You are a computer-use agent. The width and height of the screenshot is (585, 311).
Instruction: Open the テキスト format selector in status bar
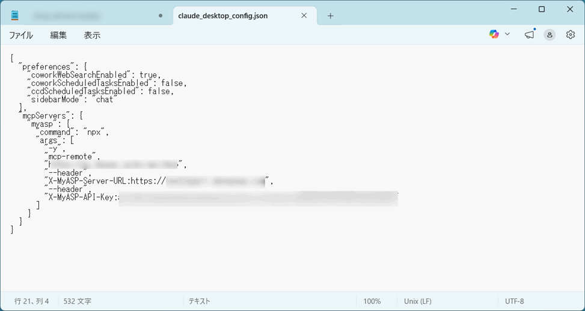[200, 301]
